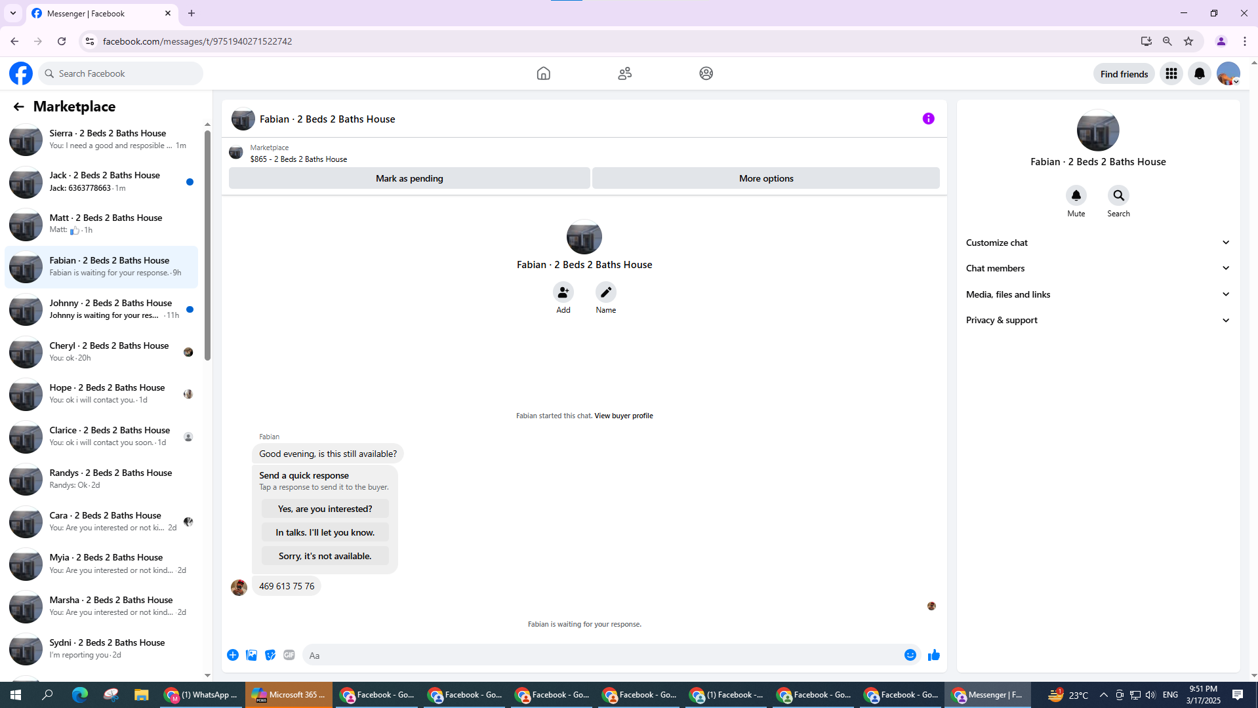The width and height of the screenshot is (1258, 708).
Task: Show hidden system tray icons
Action: click(1103, 695)
